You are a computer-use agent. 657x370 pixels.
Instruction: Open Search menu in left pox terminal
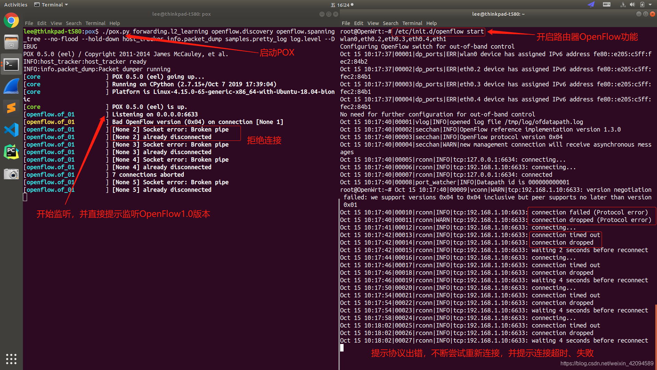point(74,23)
